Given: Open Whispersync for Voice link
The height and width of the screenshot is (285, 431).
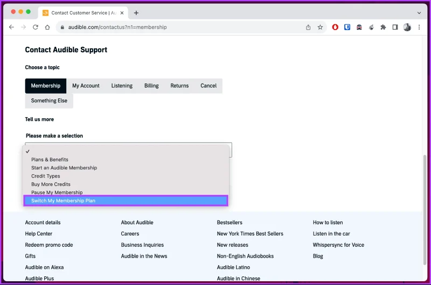Looking at the screenshot, I should click(x=338, y=245).
